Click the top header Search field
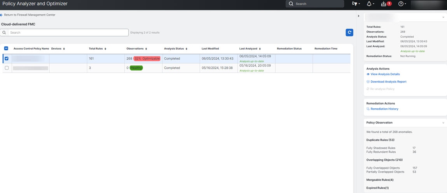 tap(315, 4)
